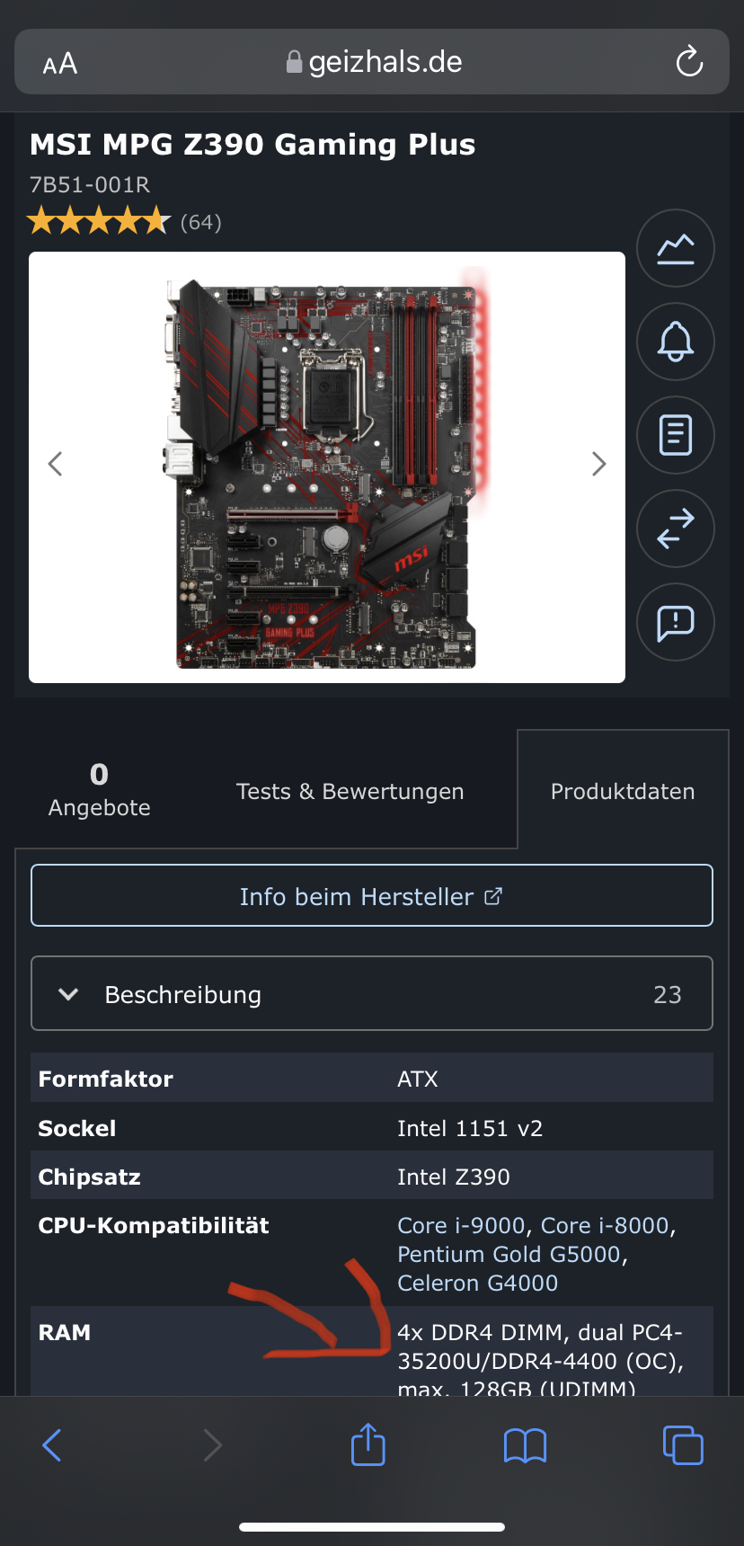Screen dimensions: 744x1546
Task: Open the feedback speech bubble icon
Action: pyautogui.click(x=676, y=622)
